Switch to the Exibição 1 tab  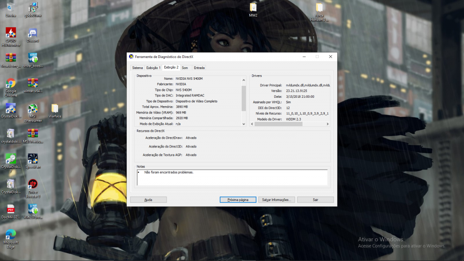(153, 68)
